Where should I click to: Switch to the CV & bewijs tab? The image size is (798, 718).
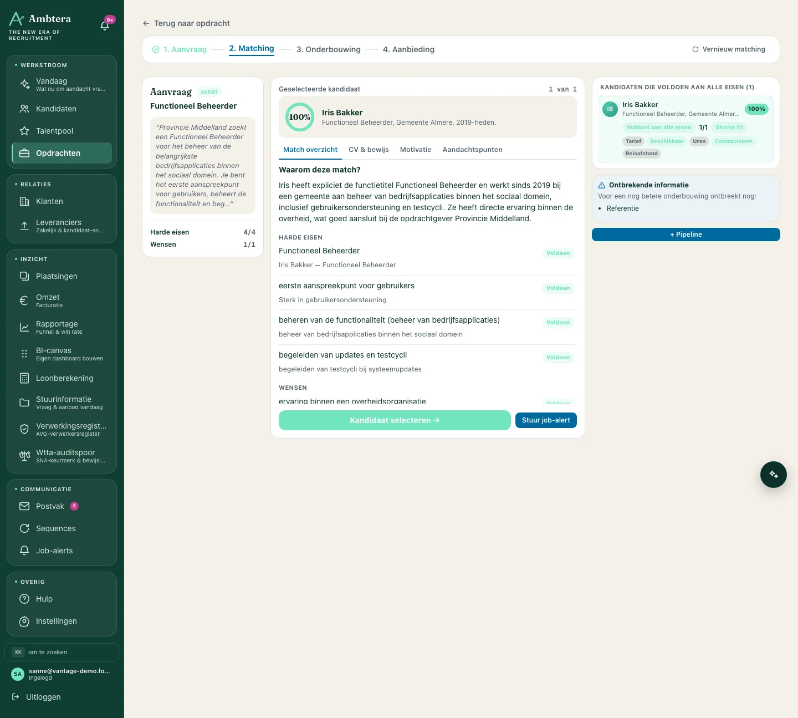369,150
